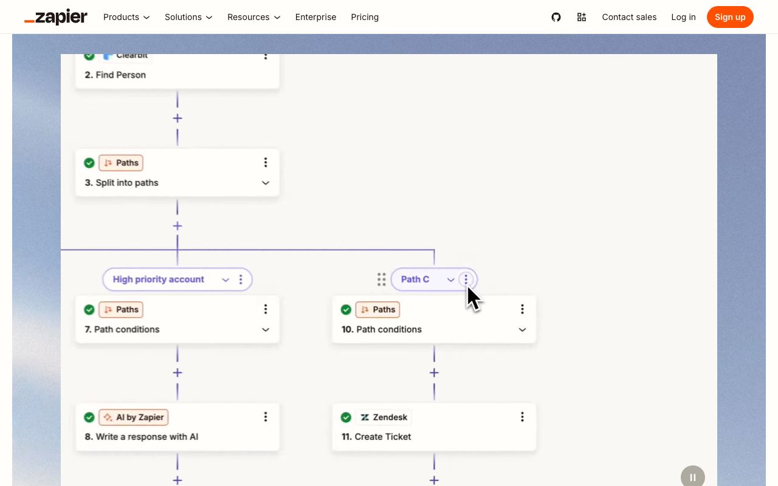Click the green check on step 3
The image size is (778, 486).
(x=89, y=163)
